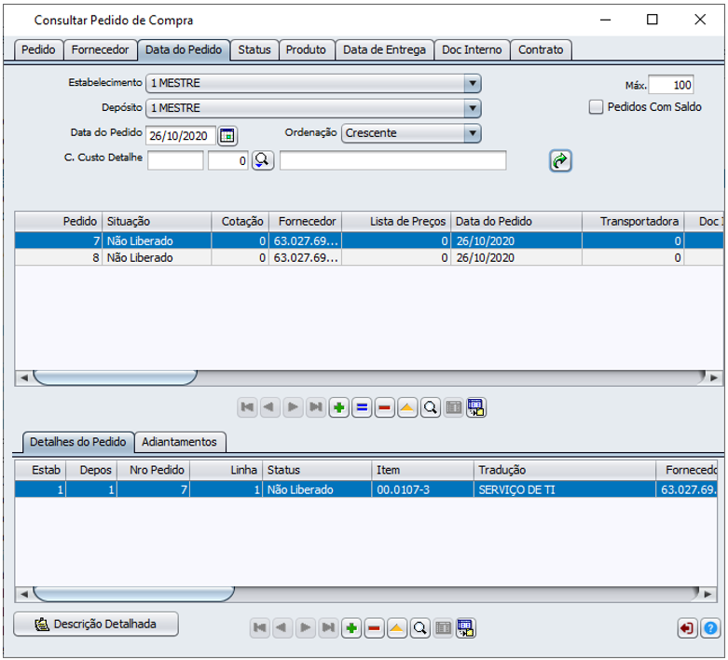The height and width of the screenshot is (660, 728).
Task: Click the orders grid horizontal scrollbar thumb
Action: click(x=116, y=378)
